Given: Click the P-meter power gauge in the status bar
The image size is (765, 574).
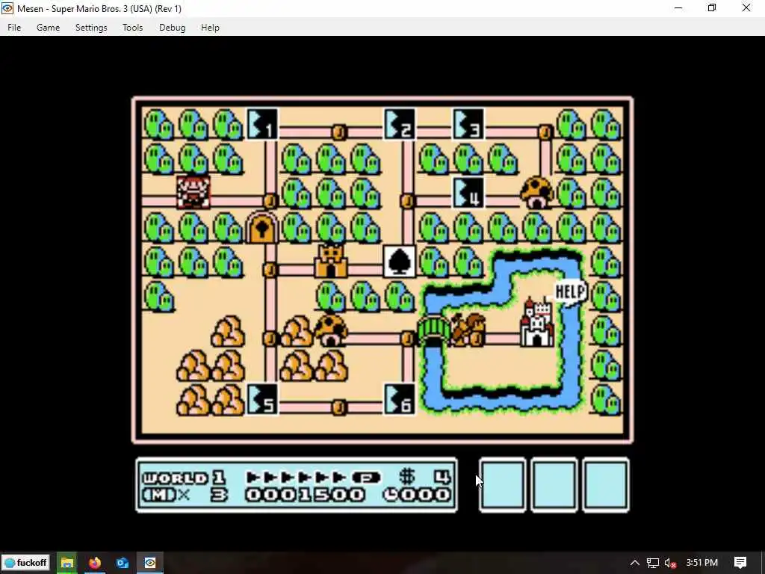Looking at the screenshot, I should [314, 478].
